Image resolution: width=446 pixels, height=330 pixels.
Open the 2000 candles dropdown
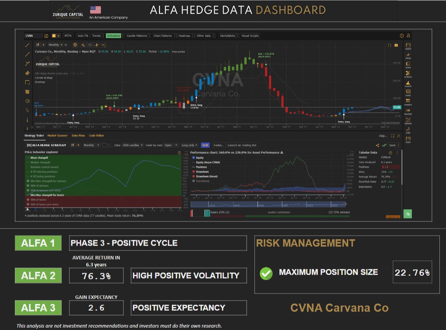132,145
